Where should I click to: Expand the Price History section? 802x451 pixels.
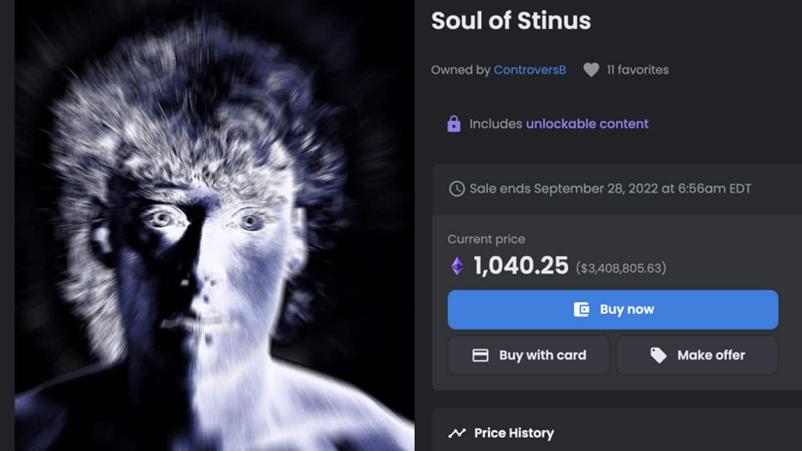(x=514, y=433)
